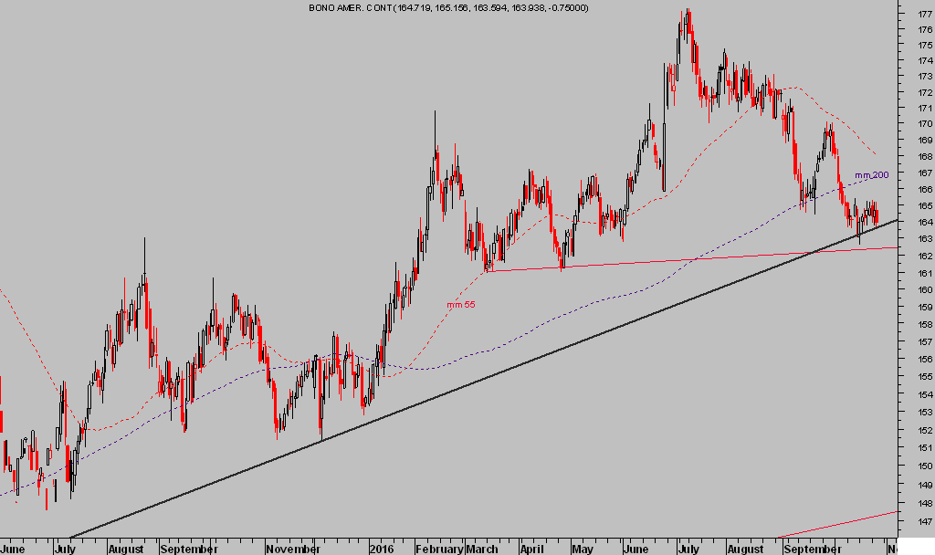Click the 147 price level on axis
This screenshot has width=935, height=555.
coord(925,519)
